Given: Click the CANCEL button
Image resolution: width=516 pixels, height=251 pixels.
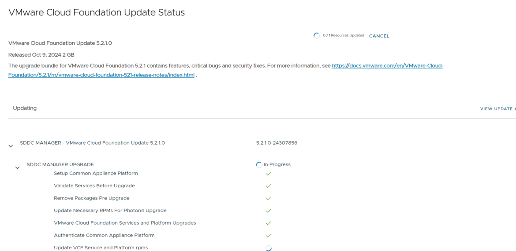Looking at the screenshot, I should (379, 36).
